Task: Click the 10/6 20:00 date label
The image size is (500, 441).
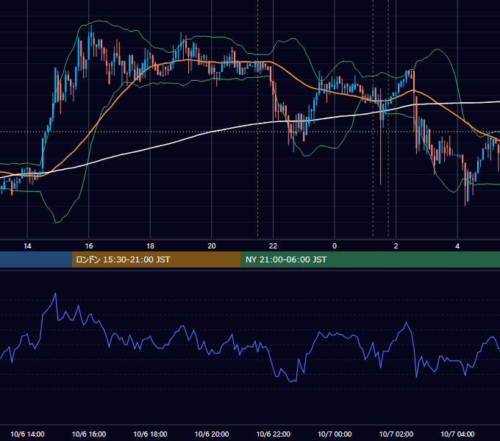Action: click(212, 434)
